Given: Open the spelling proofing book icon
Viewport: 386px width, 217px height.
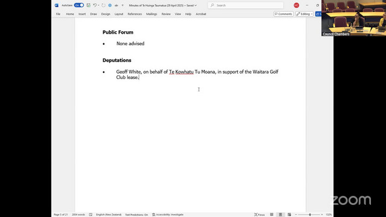Looking at the screenshot, I should point(90,215).
